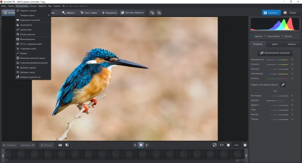Click the blue Сохранить button
The image size is (302, 163).
click(271, 13)
